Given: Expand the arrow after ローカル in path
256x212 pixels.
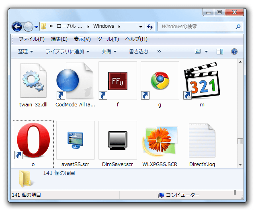Looking at the screenshot, I should [x=88, y=27].
